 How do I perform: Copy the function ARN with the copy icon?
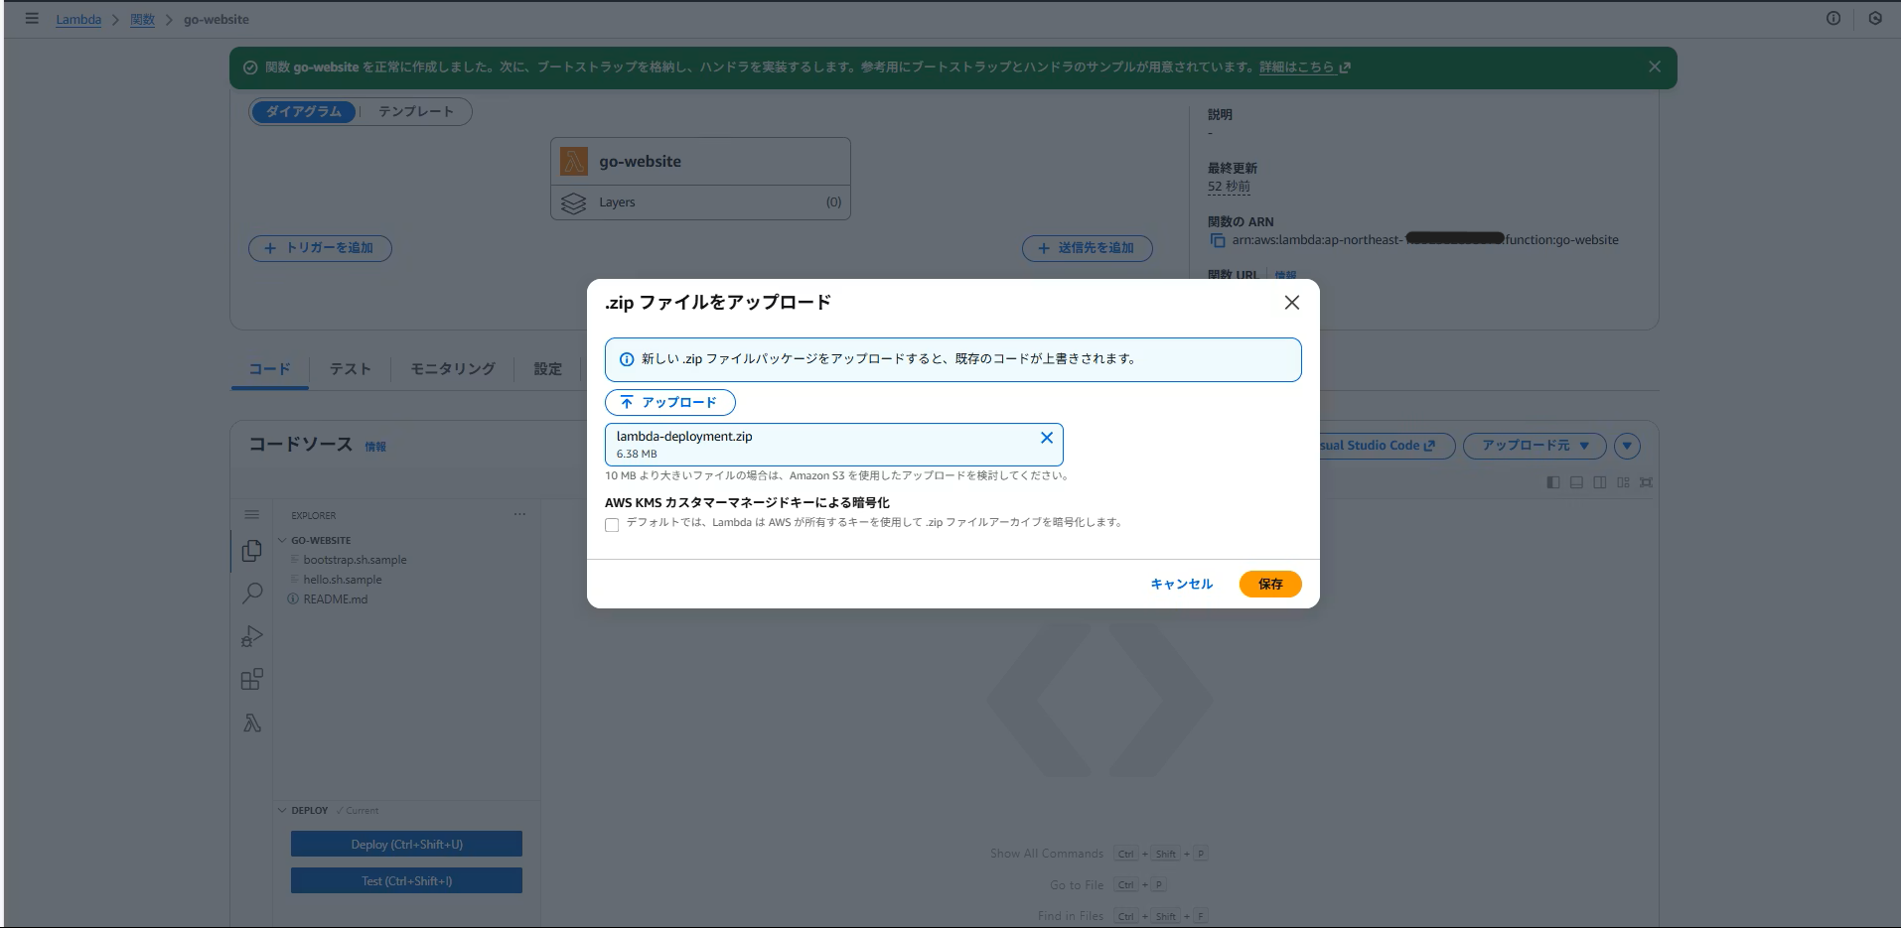point(1217,240)
